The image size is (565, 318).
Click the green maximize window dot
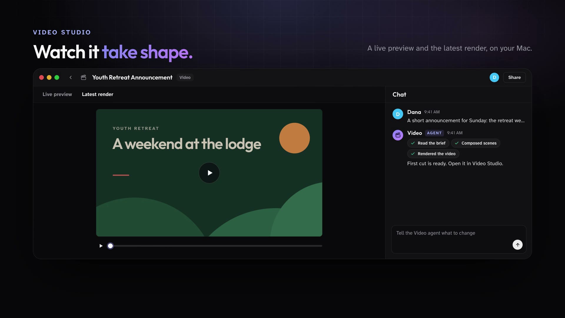(x=57, y=77)
